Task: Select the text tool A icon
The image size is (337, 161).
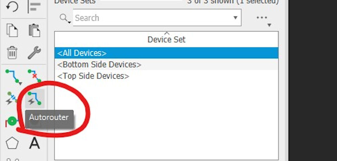Action: click(x=34, y=143)
